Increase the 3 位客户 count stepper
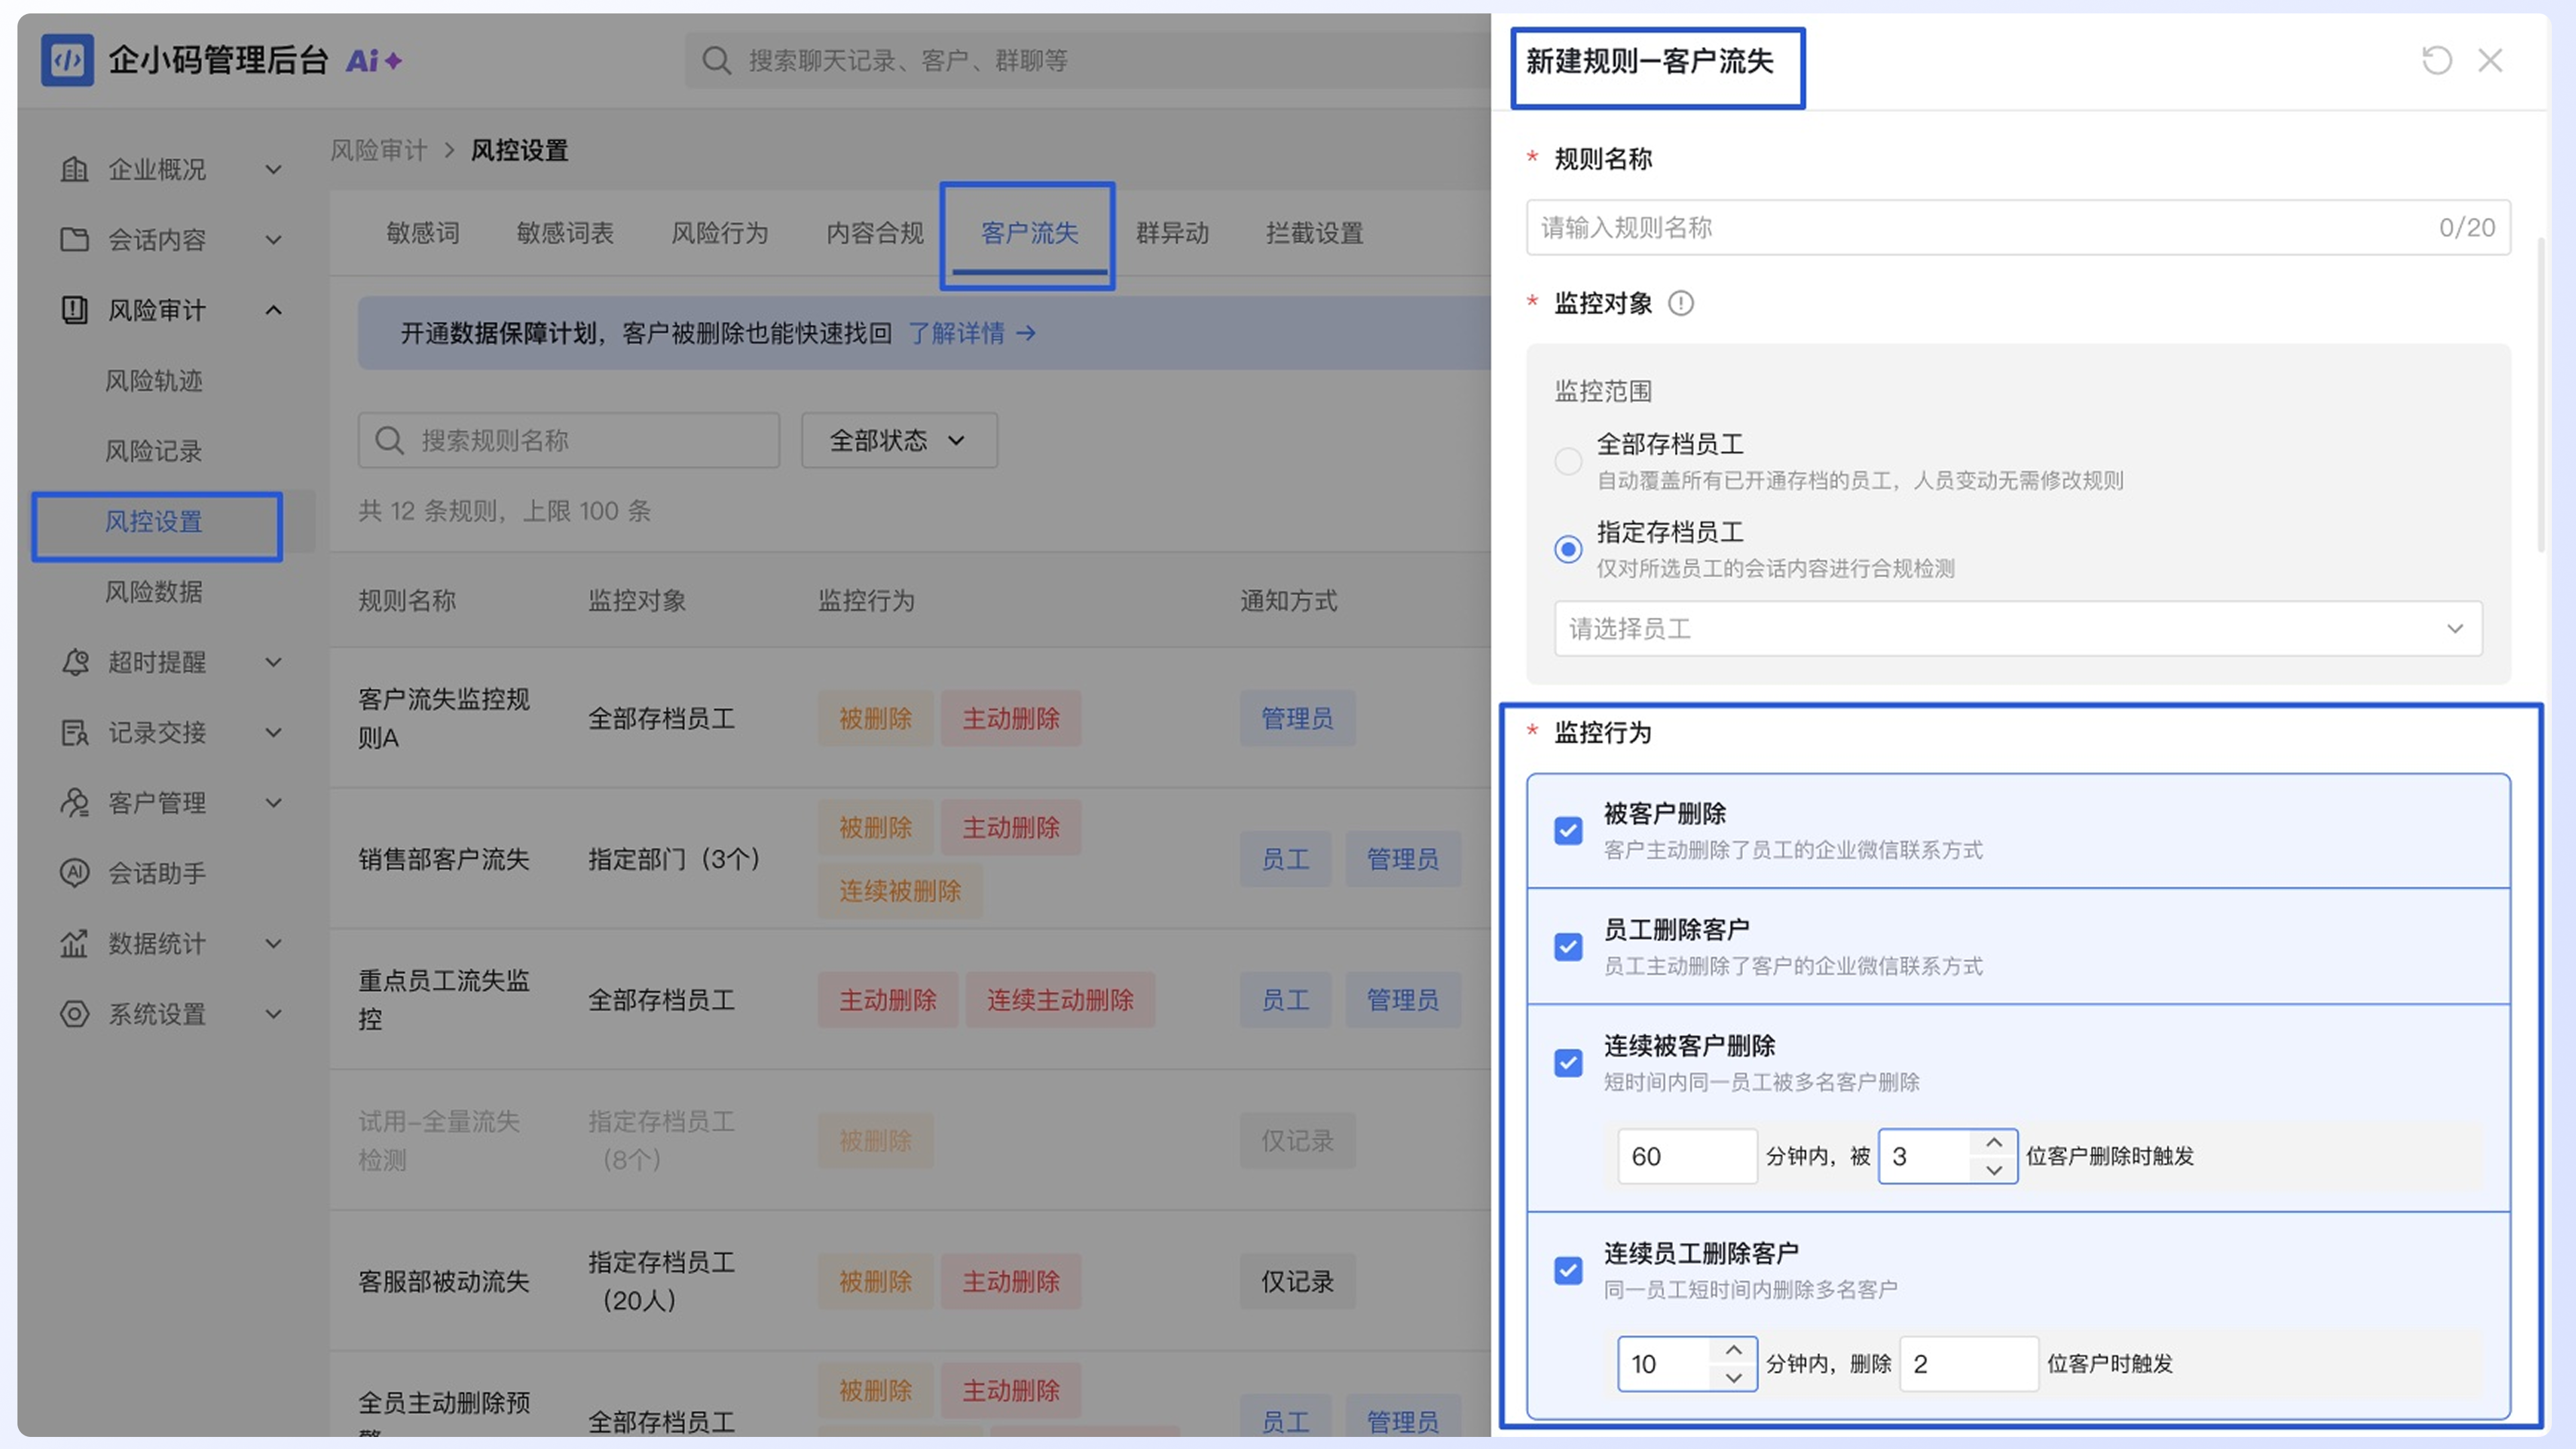The height and width of the screenshot is (1449, 2576). pos(1994,1142)
